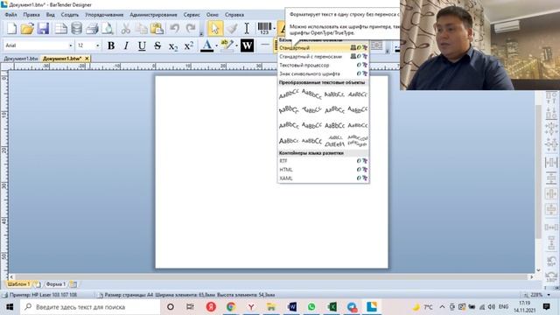Click the font color A icon

(206, 45)
